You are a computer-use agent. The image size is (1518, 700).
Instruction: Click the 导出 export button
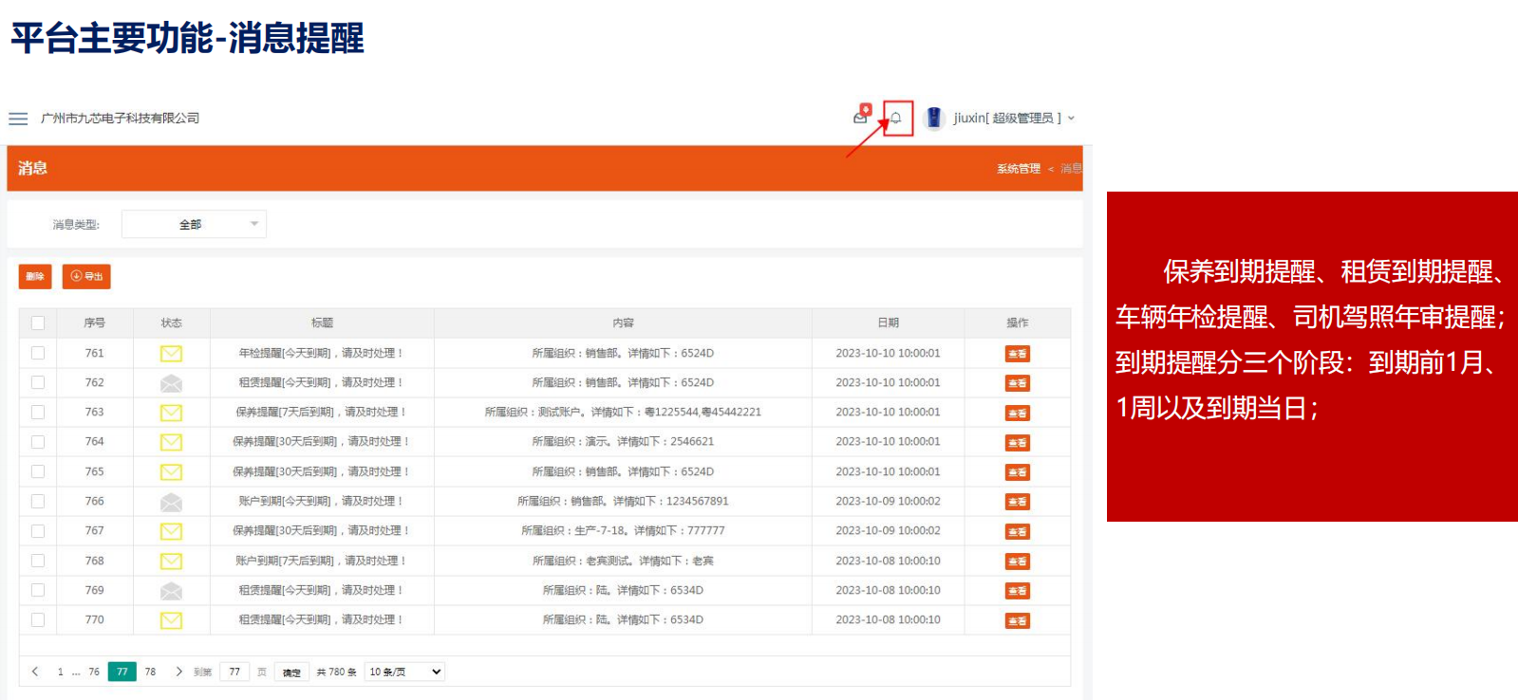tap(86, 277)
